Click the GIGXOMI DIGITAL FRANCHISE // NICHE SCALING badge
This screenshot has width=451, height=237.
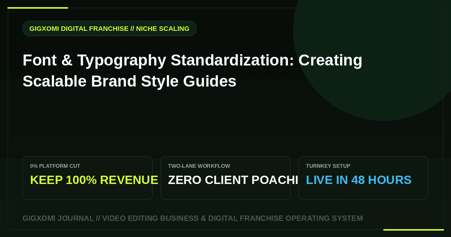coord(109,29)
